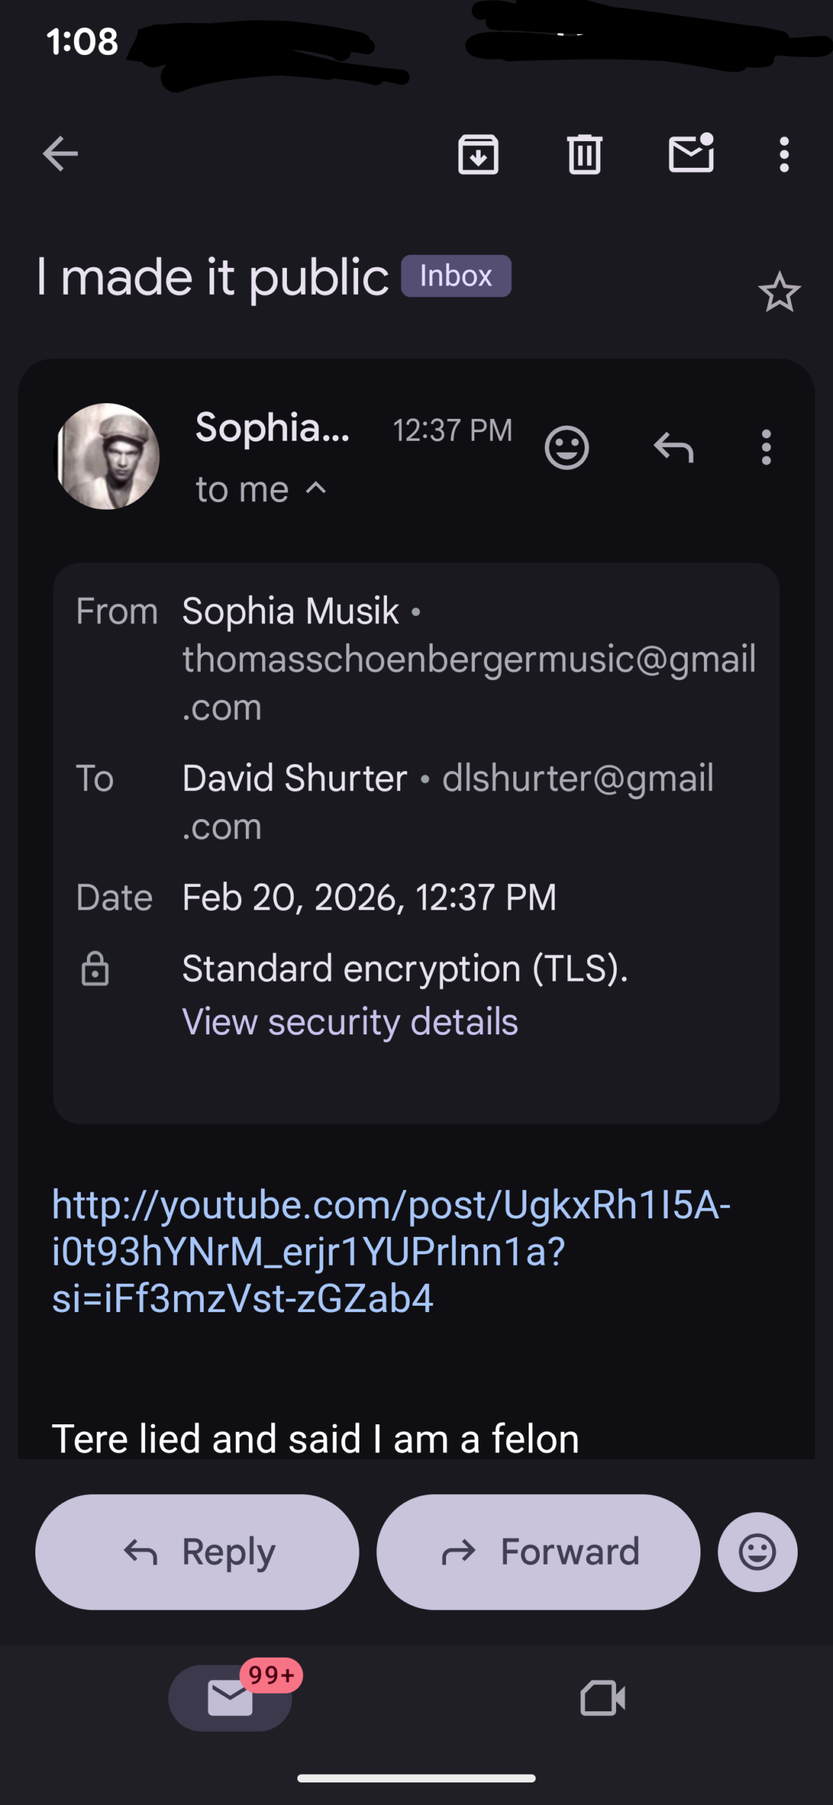The width and height of the screenshot is (833, 1805).
Task: Open message options three-dot menu
Action: (766, 447)
